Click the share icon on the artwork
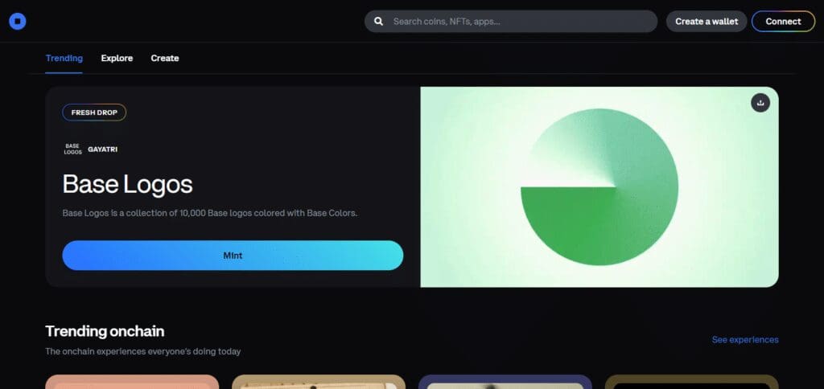Viewport: 824px width, 389px height. 760,103
